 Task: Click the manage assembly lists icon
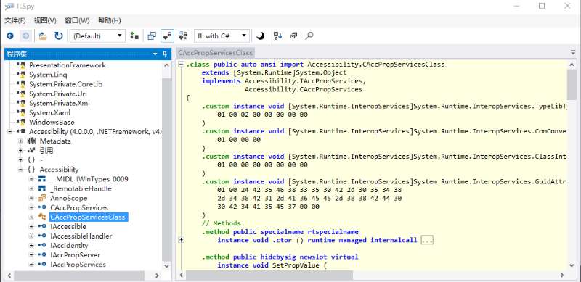[134, 36]
